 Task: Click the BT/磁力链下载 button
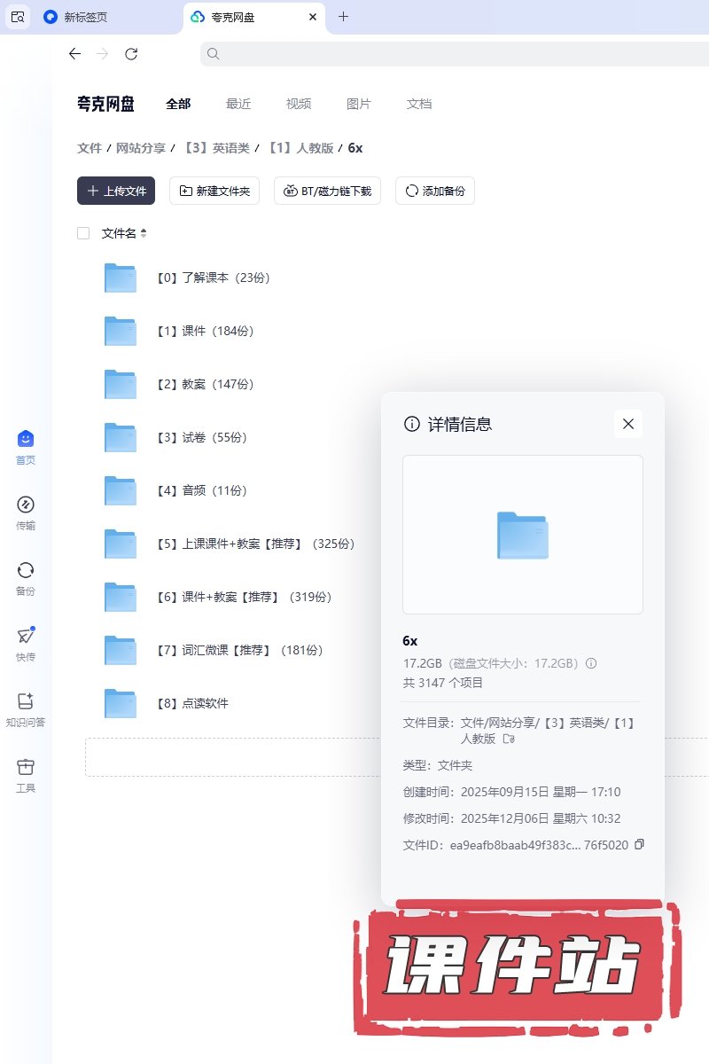point(328,191)
